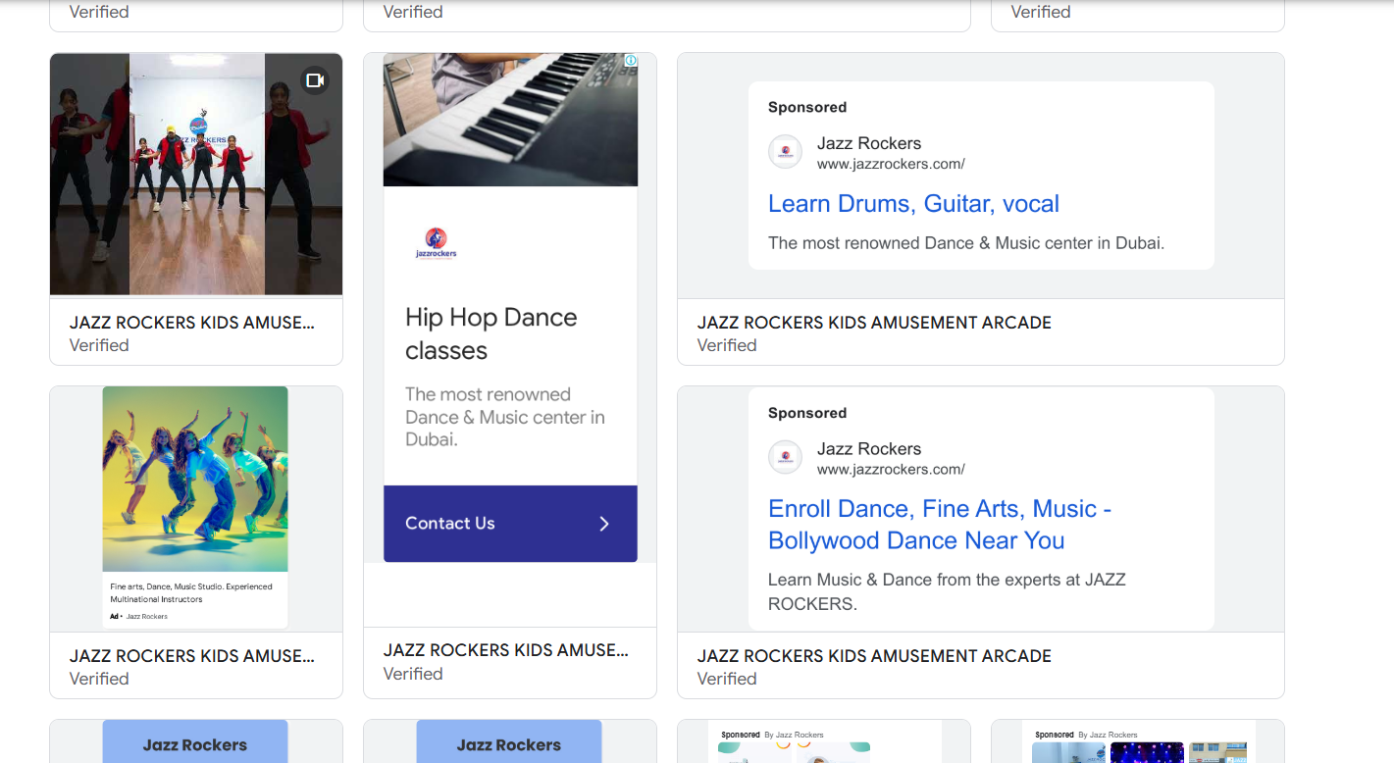The height and width of the screenshot is (763, 1394).
Task: Click the Hip Hop Dance classes heading
Action: 490,333
